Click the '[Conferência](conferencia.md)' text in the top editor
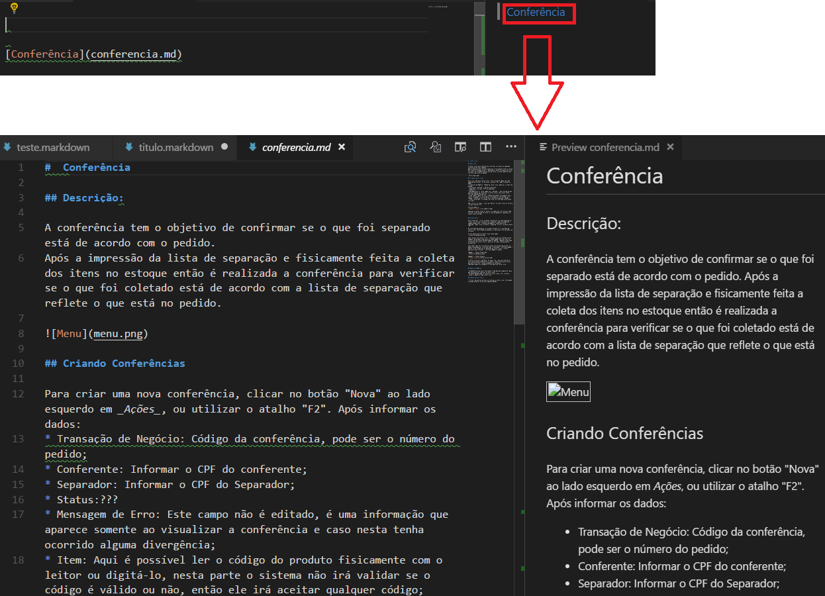This screenshot has width=825, height=596. [x=93, y=54]
